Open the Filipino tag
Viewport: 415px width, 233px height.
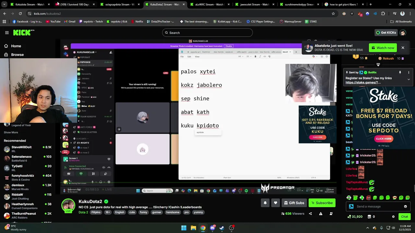pyautogui.click(x=96, y=212)
